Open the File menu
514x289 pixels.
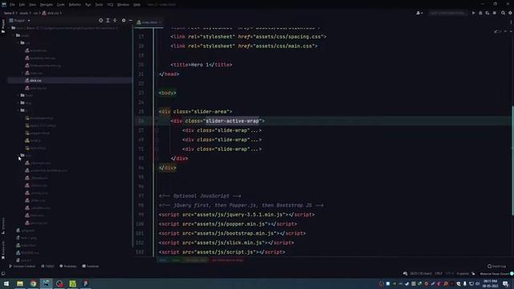12,5
